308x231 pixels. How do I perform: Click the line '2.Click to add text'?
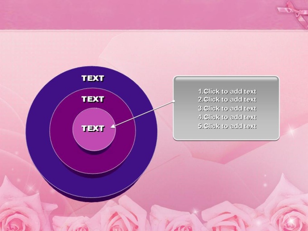(227, 100)
